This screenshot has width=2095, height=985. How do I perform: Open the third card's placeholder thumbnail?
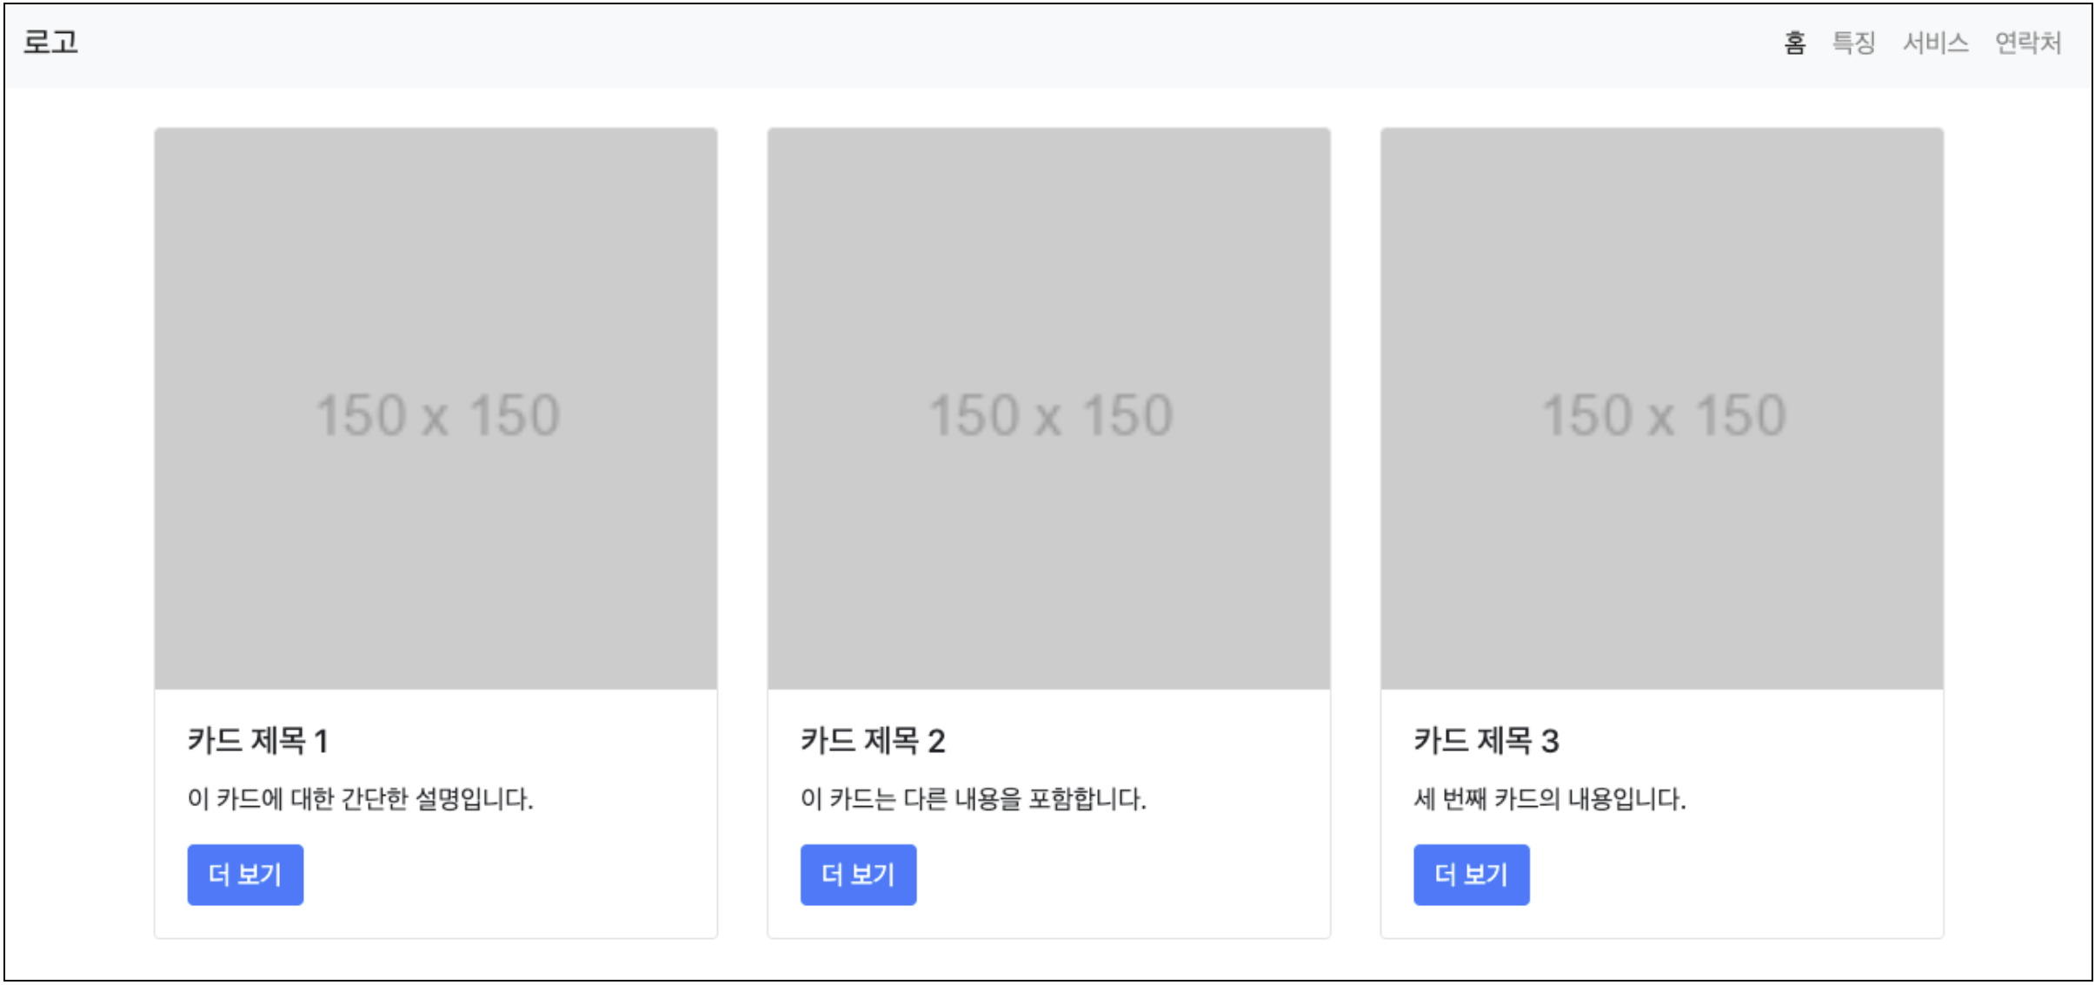coord(1661,409)
